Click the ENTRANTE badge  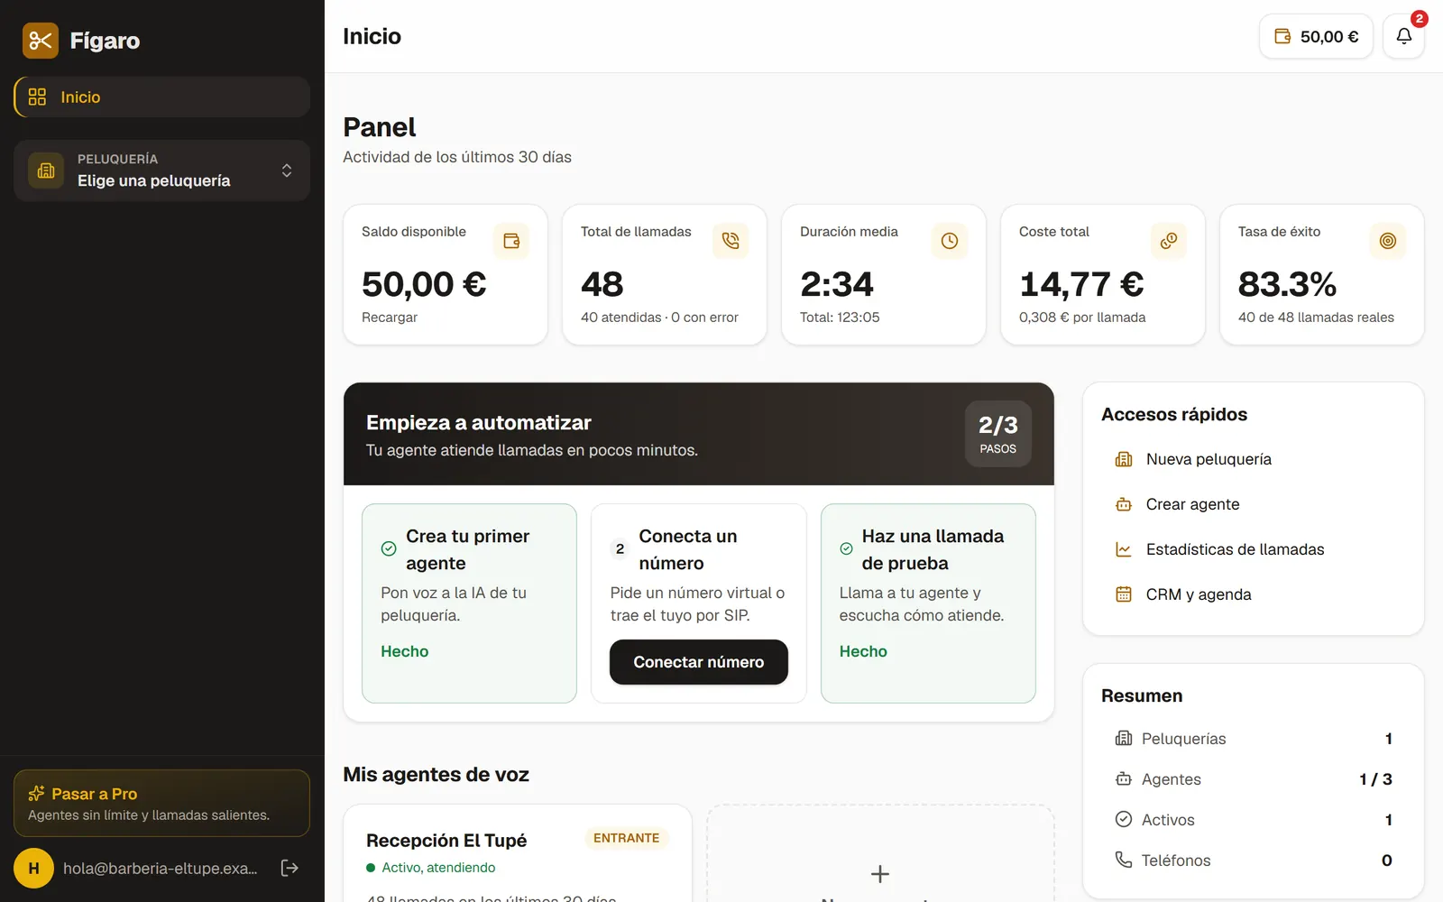click(x=627, y=838)
